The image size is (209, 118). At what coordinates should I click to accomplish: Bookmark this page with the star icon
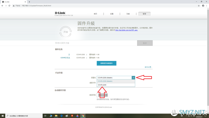[199, 6]
